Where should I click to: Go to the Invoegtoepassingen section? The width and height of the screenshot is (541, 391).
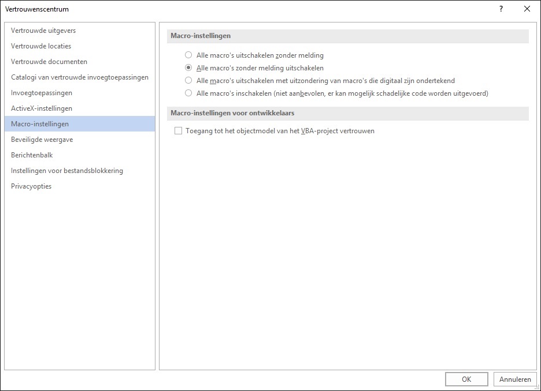click(x=80, y=93)
